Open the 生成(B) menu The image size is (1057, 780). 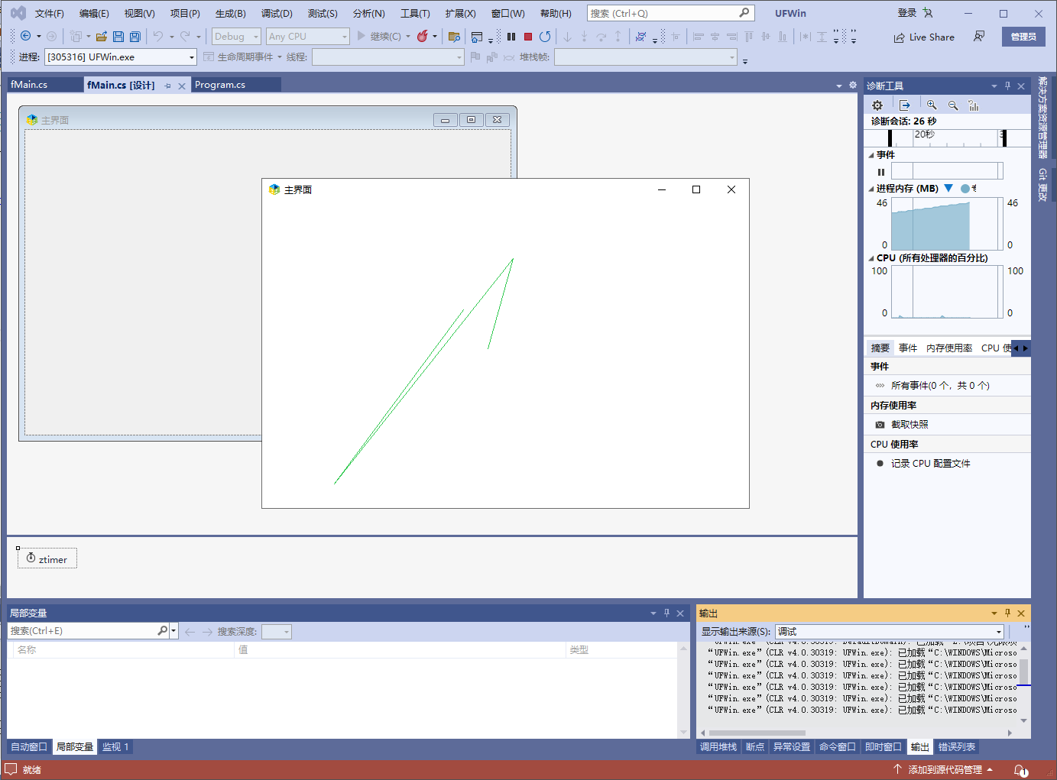pyautogui.click(x=230, y=14)
